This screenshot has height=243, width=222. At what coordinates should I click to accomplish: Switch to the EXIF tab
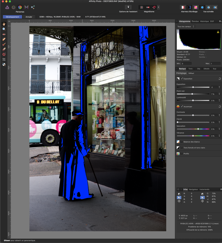[x=212, y=21]
